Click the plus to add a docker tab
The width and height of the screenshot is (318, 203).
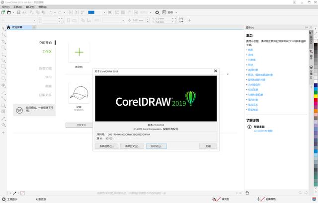click(311, 87)
